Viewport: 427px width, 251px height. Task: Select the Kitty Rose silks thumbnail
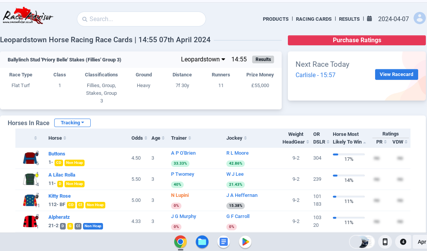click(x=30, y=200)
